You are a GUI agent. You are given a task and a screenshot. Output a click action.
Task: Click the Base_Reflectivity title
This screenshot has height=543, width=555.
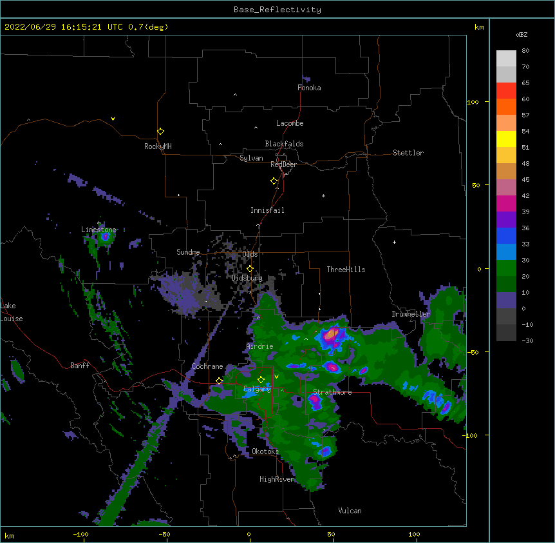pos(277,10)
